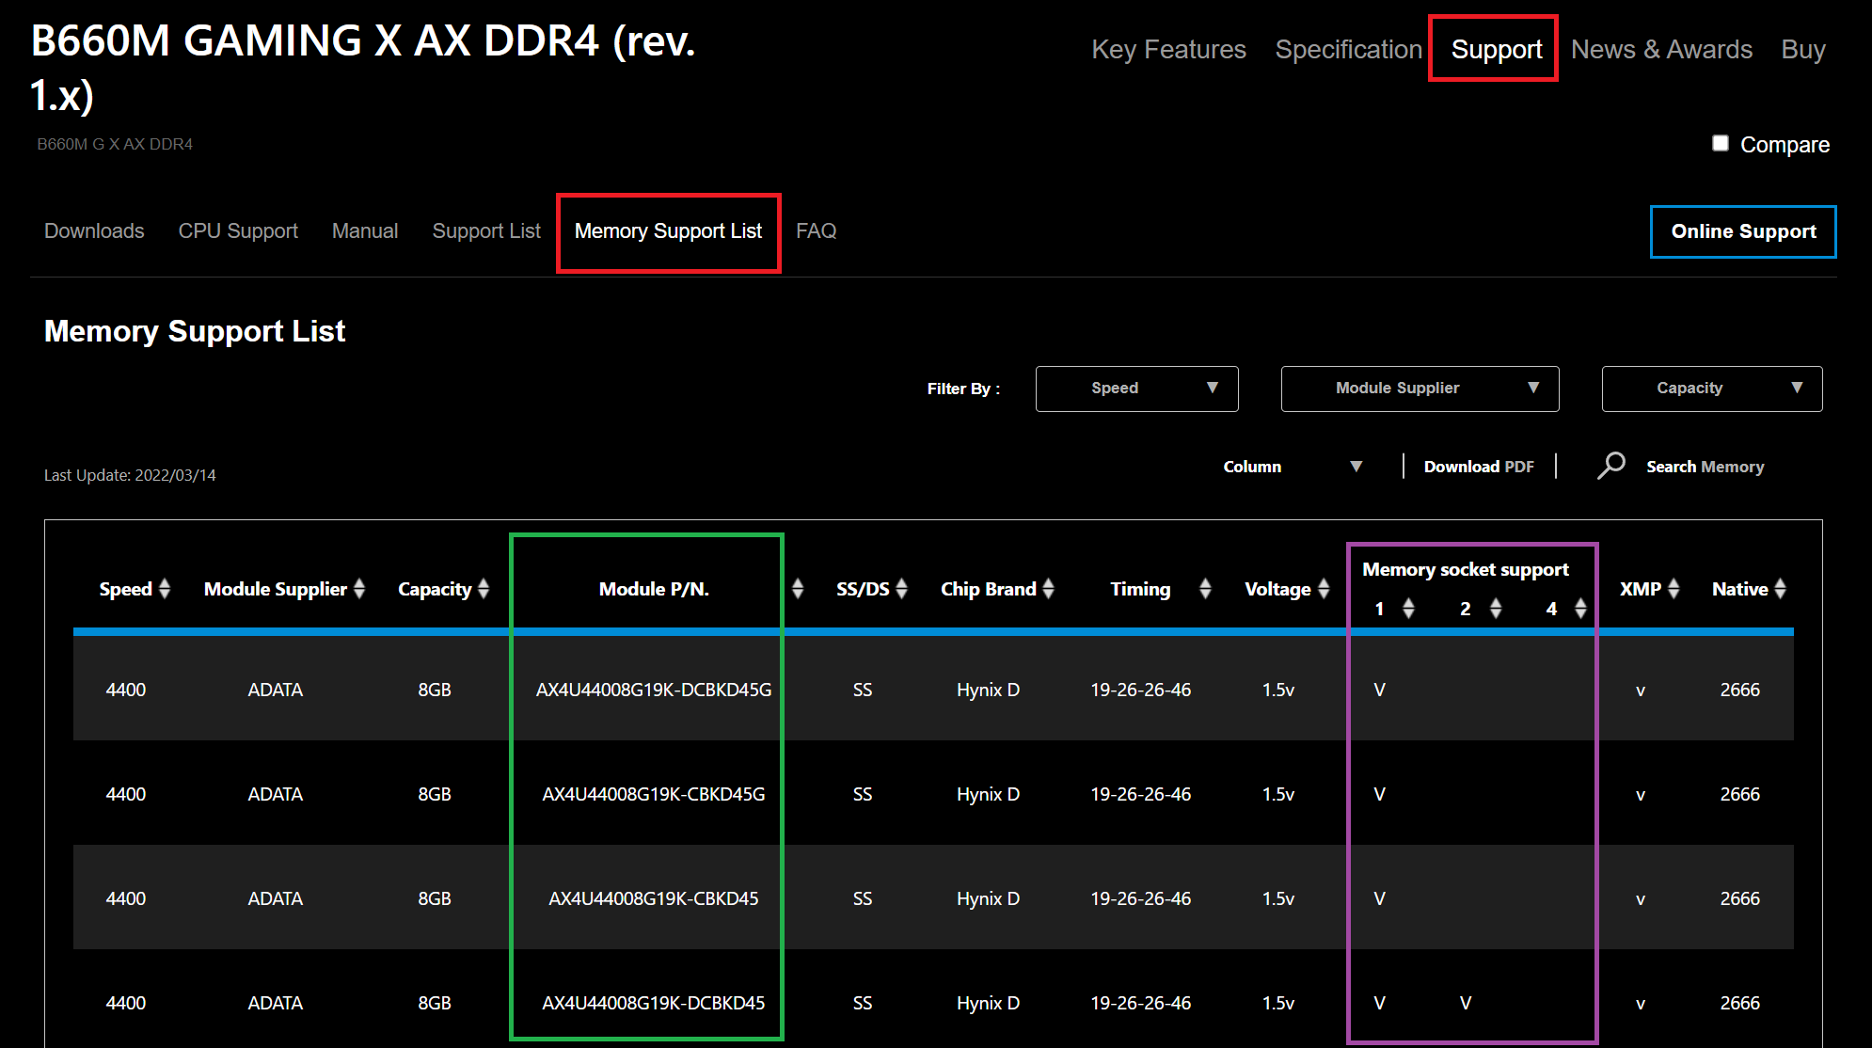Expand the Column dropdown

point(1293,467)
